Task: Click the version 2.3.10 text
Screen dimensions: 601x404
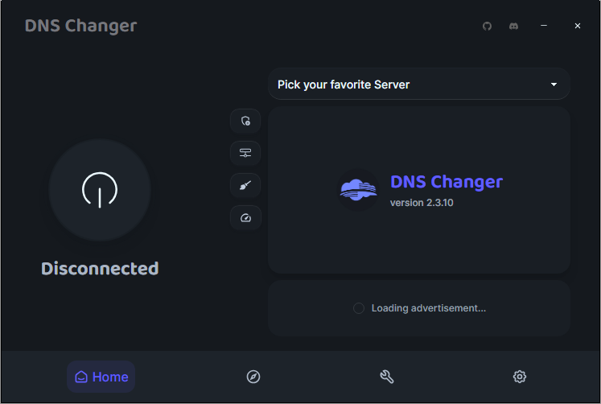Action: click(x=422, y=203)
